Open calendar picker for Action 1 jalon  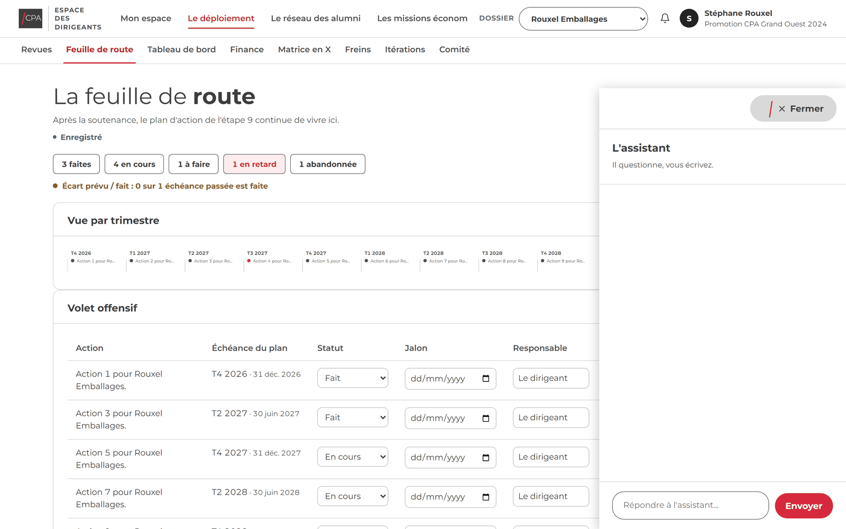click(x=486, y=379)
